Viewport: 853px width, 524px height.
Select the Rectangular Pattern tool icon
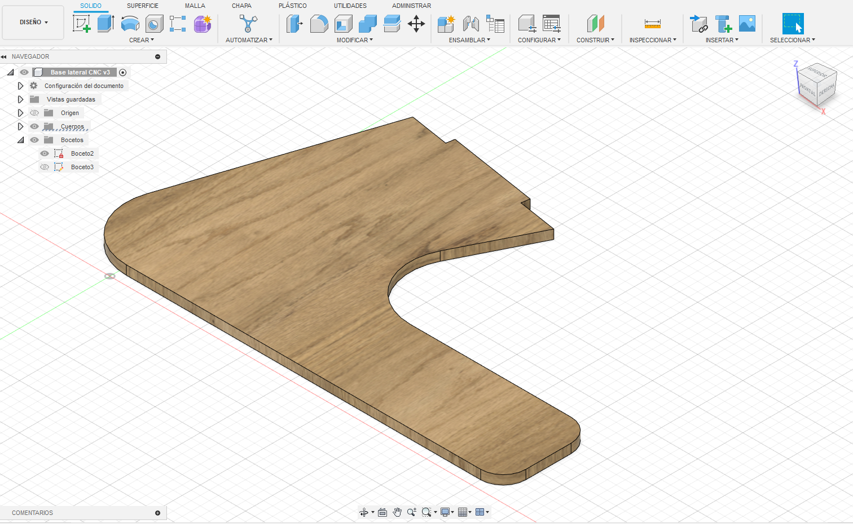click(x=178, y=24)
